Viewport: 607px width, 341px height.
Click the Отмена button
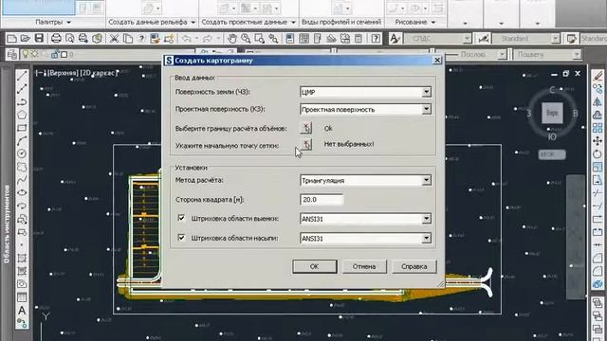[x=364, y=266]
